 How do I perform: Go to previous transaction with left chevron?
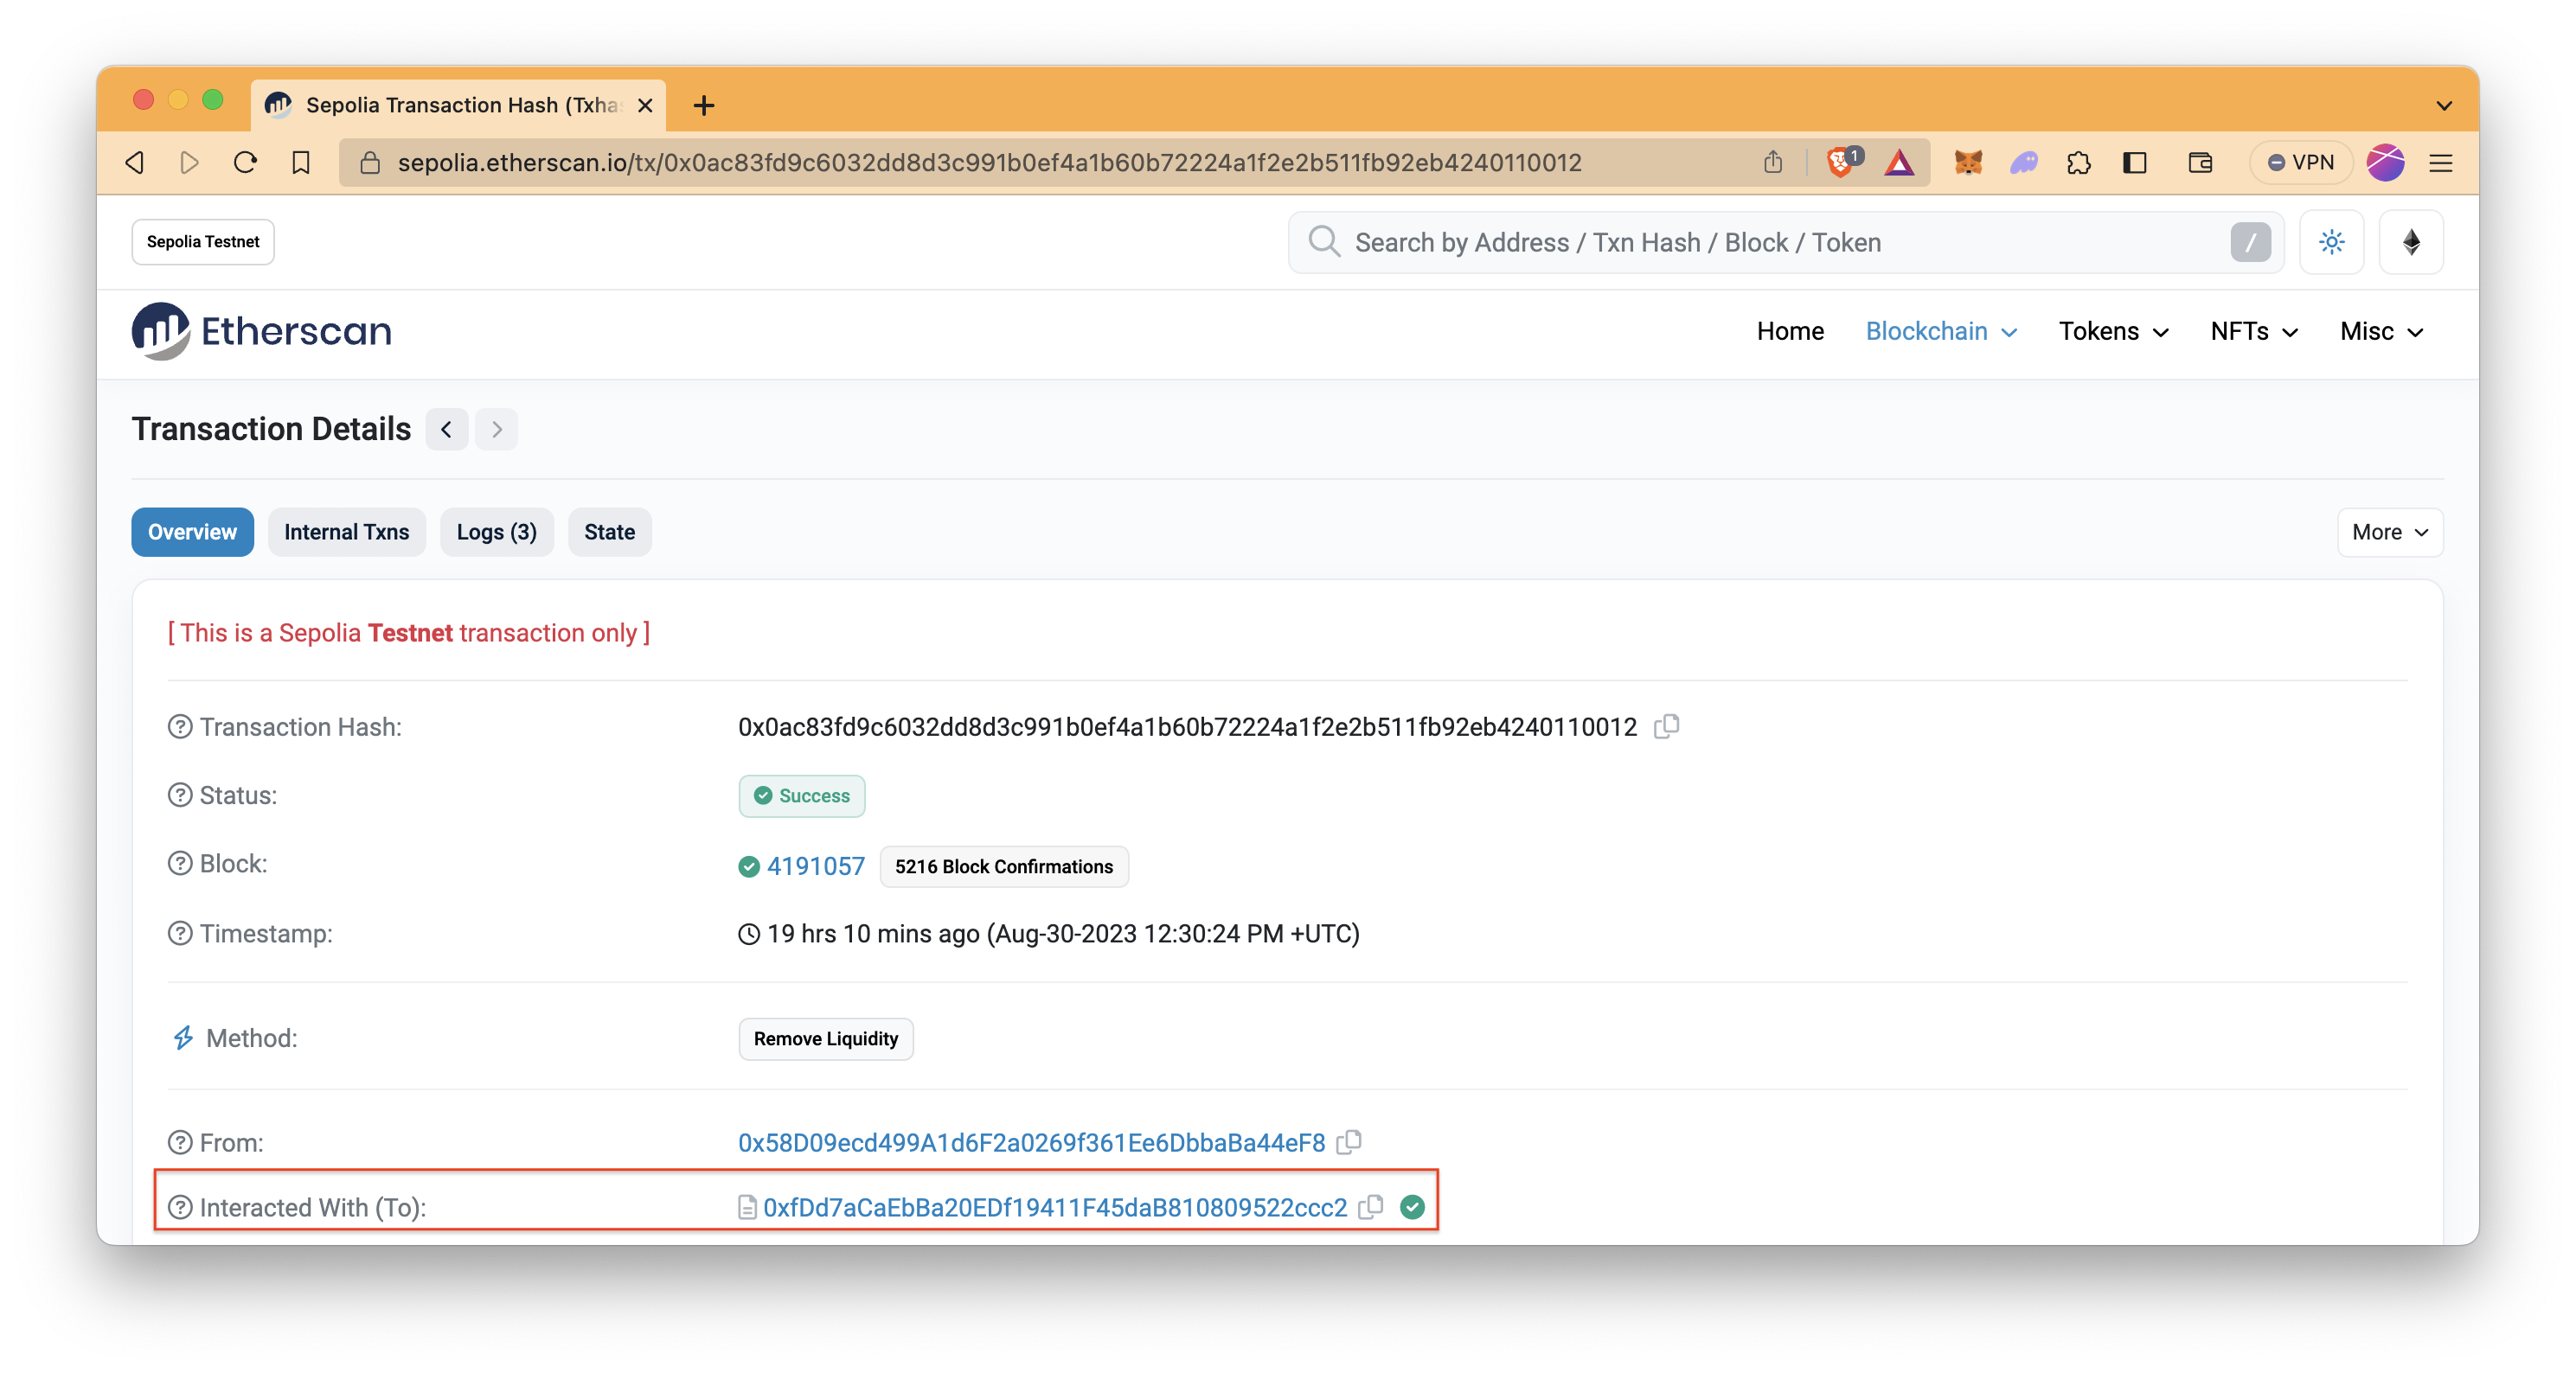tap(447, 430)
